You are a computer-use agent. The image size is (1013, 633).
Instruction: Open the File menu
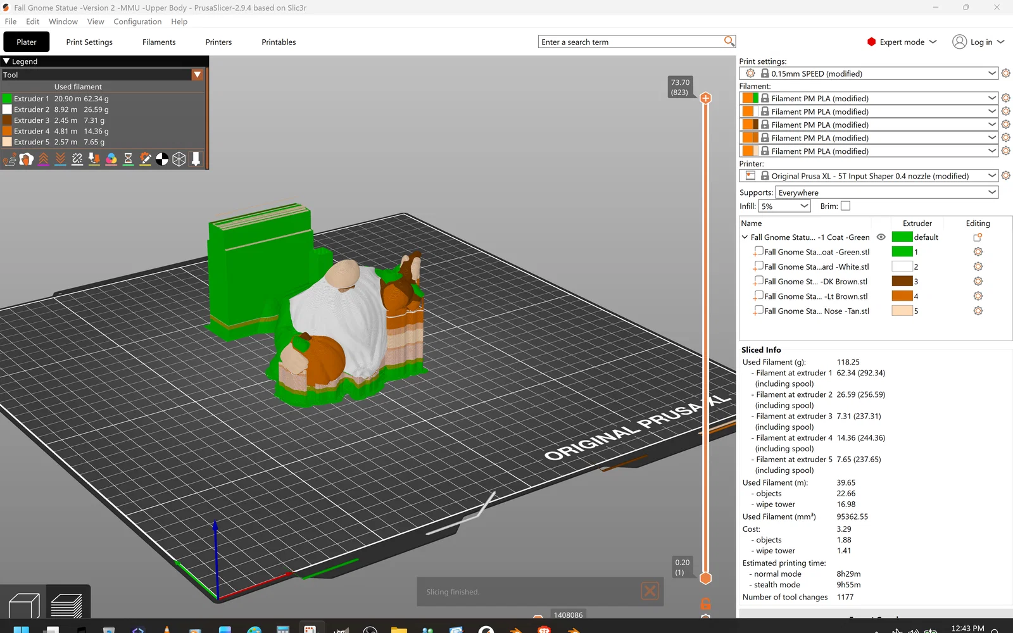[x=11, y=22]
